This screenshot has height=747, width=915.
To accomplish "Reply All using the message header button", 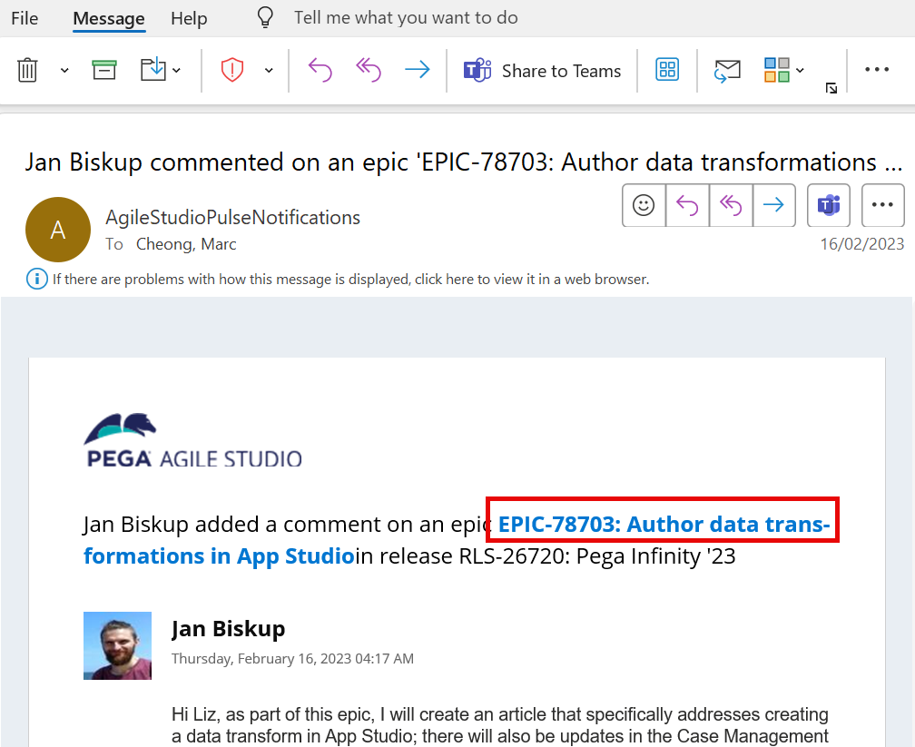I will tap(731, 205).
